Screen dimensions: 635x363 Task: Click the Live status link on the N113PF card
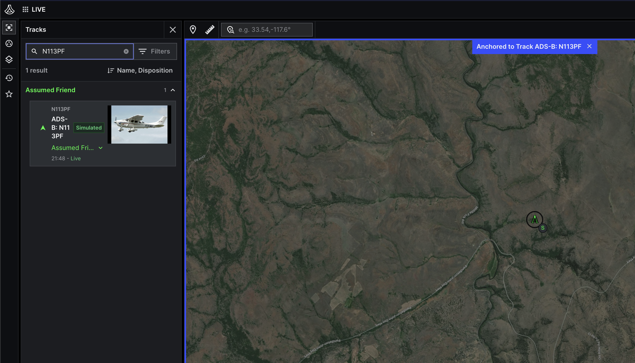(76, 158)
